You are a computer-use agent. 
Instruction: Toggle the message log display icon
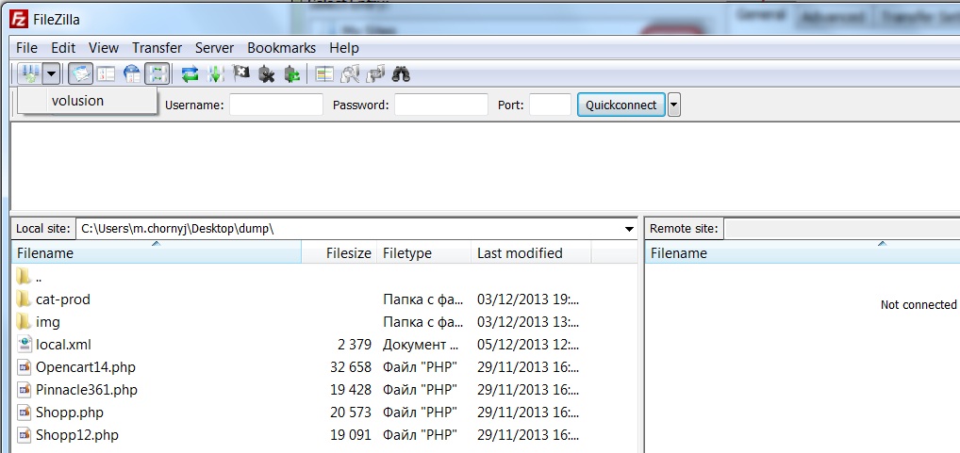click(x=80, y=74)
